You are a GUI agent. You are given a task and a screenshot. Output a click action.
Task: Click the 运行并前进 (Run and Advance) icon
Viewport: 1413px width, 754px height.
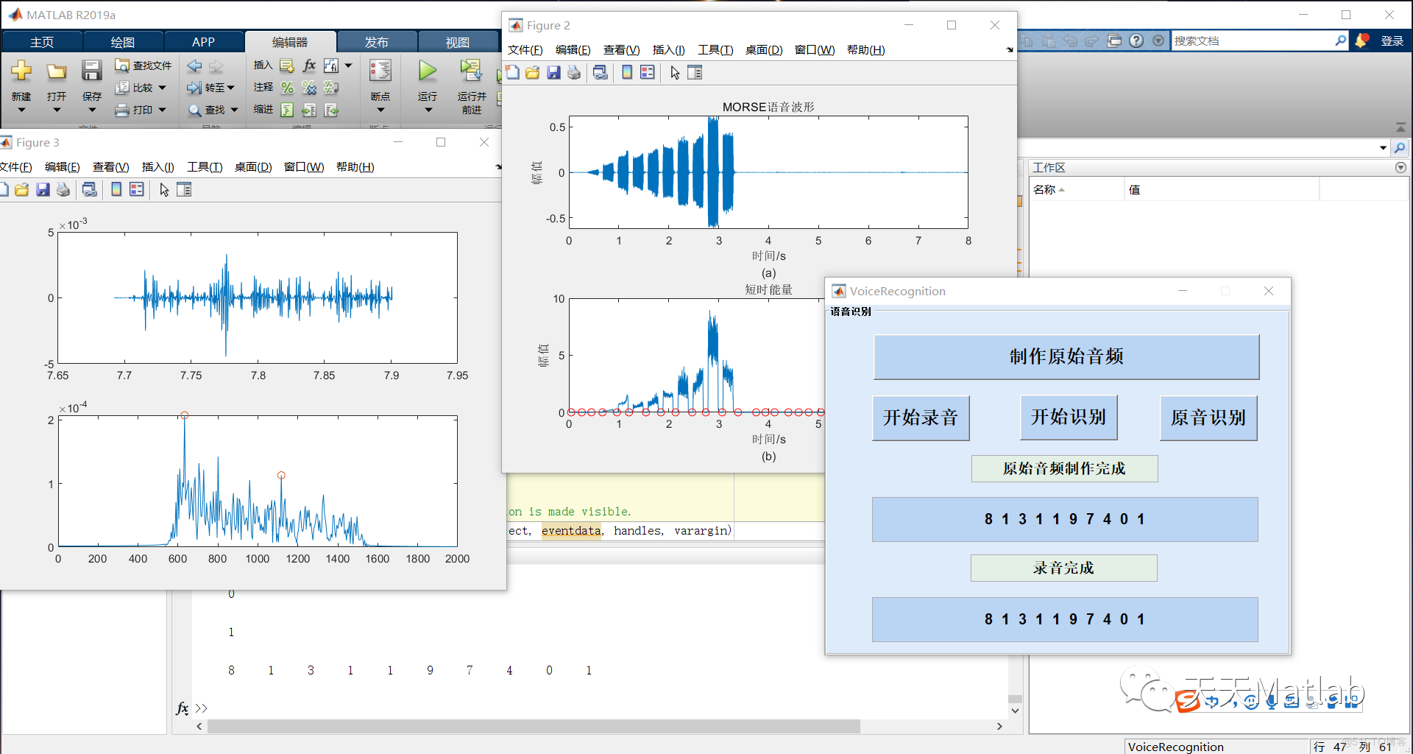[x=471, y=71]
